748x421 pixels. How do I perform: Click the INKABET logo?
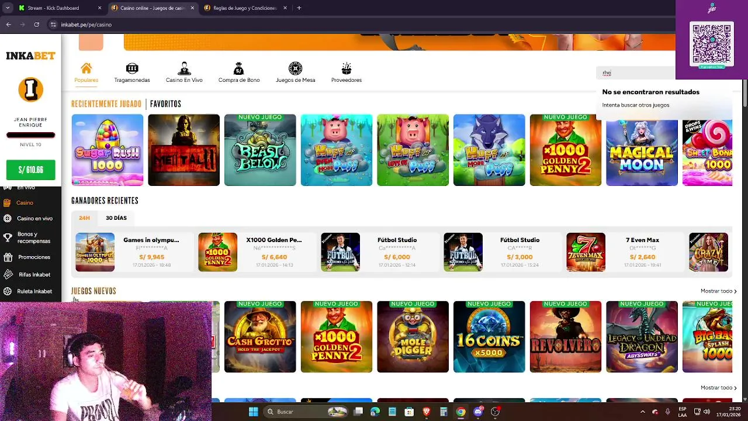pos(30,56)
